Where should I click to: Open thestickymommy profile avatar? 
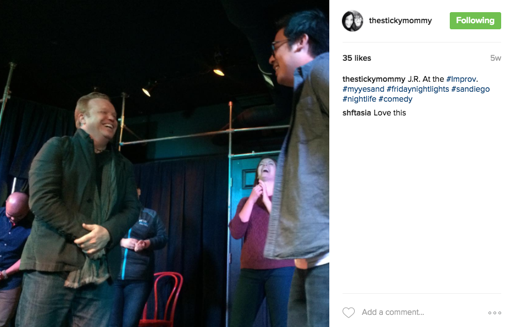coord(353,21)
